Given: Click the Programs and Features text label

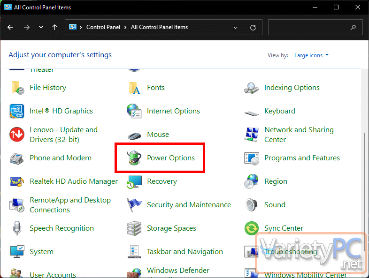Looking at the screenshot, I should click(x=302, y=158).
